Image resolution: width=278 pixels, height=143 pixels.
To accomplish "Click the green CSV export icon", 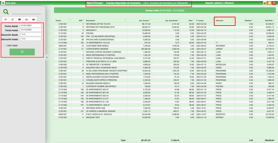I will coord(26,19).
